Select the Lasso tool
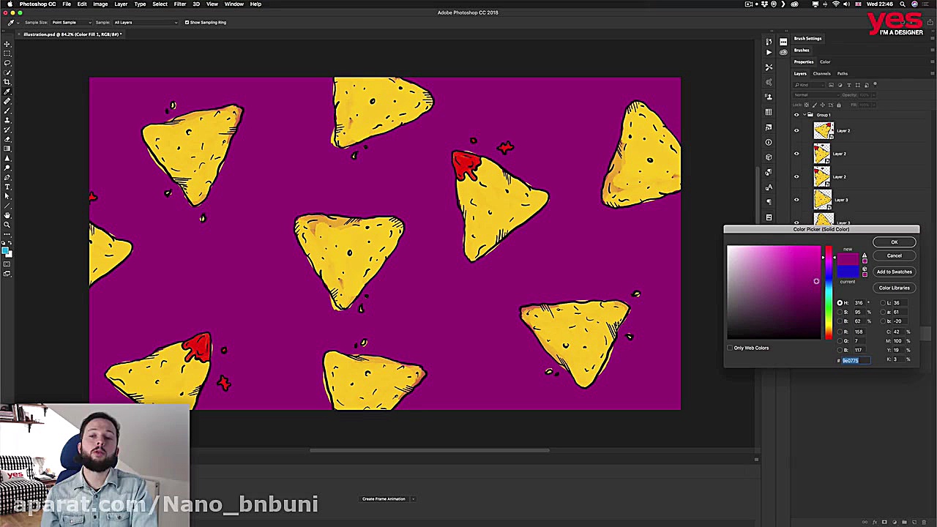This screenshot has height=527, width=937. 7,63
